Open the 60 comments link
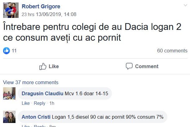Screen dimensions: 190x127 coord(172,51)
